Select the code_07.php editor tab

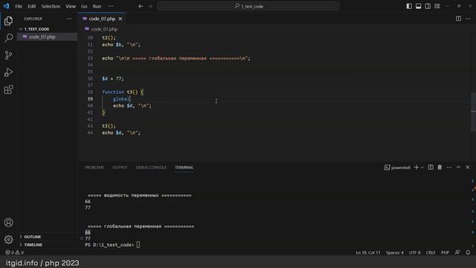102,19
